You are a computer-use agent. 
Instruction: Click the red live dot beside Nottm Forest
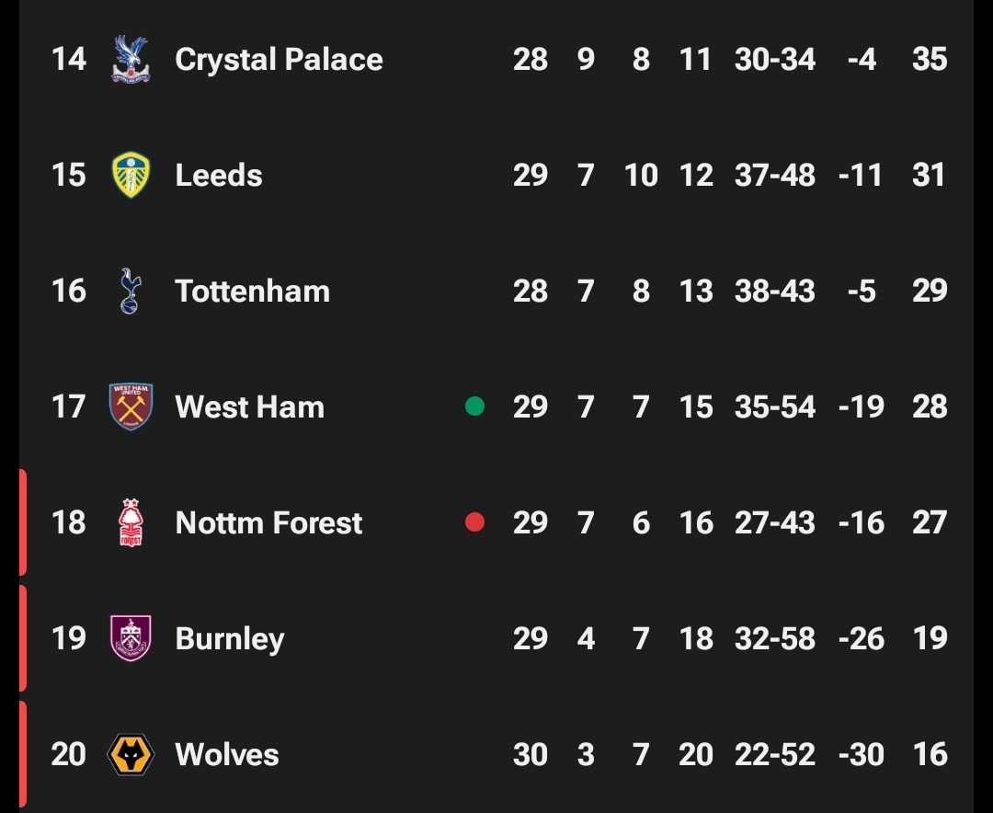pos(474,522)
